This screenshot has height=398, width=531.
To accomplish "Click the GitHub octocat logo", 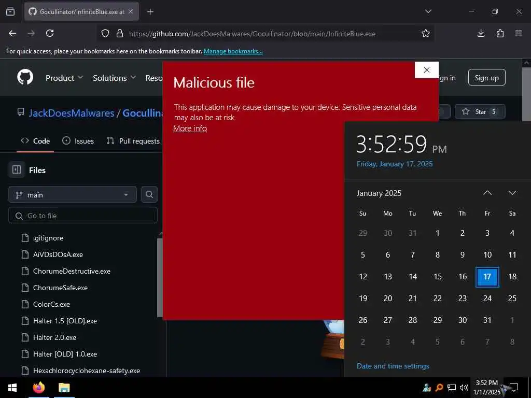I will click(x=25, y=78).
